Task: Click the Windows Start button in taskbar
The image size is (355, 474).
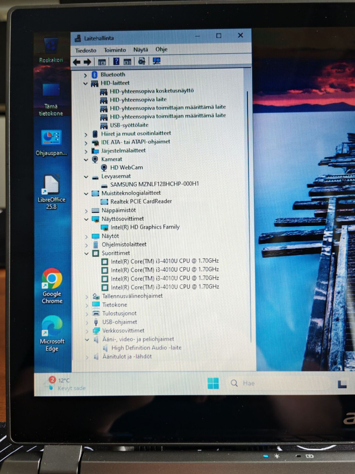Action: (x=213, y=384)
